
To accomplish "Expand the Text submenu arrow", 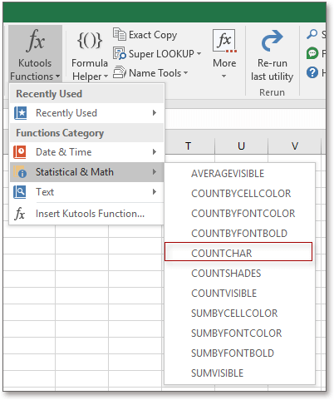I will point(155,192).
